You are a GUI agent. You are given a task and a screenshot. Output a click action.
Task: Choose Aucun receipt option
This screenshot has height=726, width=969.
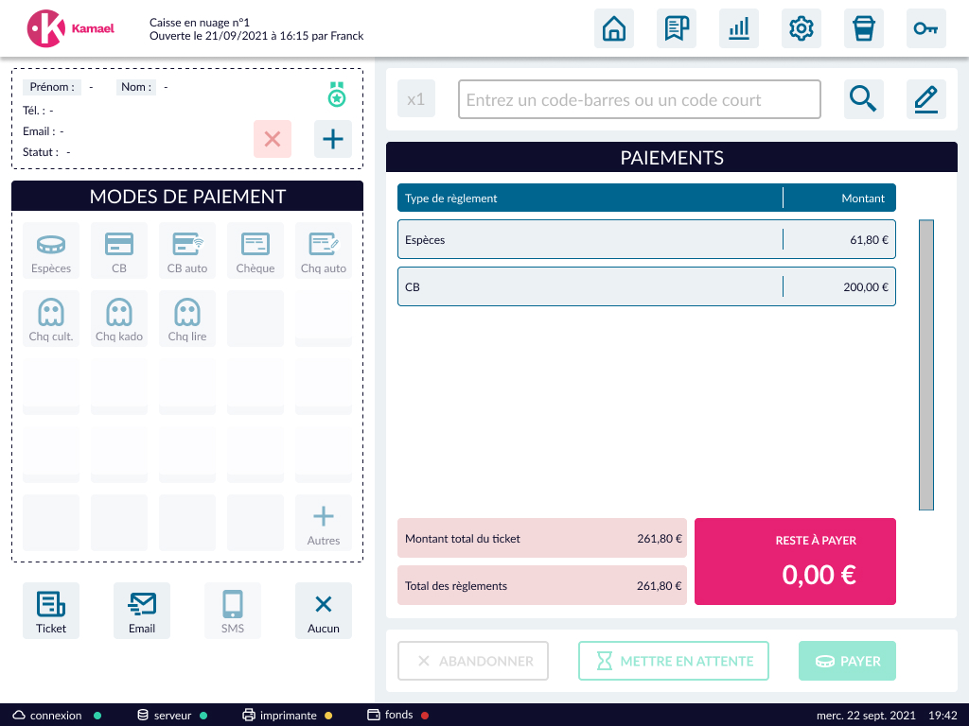(x=324, y=611)
